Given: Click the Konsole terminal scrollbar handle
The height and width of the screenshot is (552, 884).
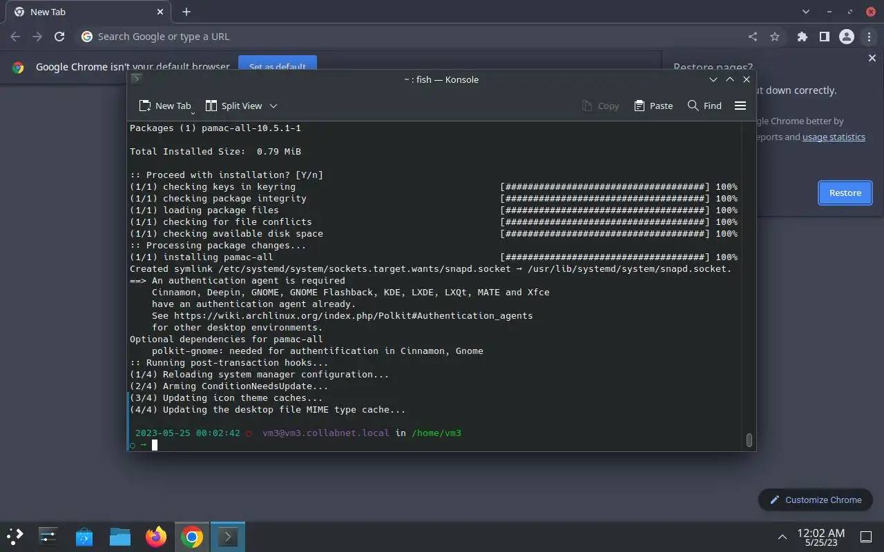Looking at the screenshot, I should pyautogui.click(x=749, y=440).
